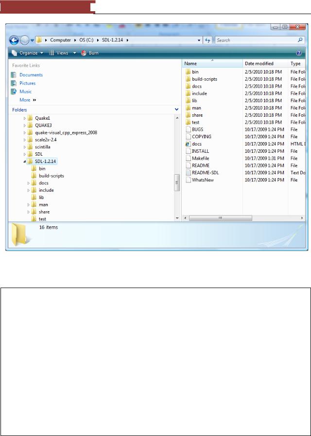Sort by Name column header
Image resolution: width=311 pixels, height=436 pixels.
pos(212,64)
